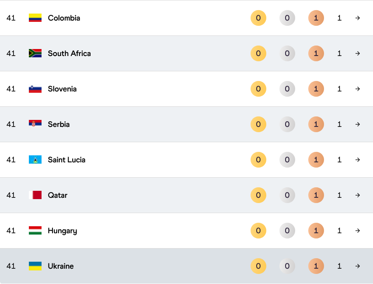Click the Saint Lucia flag icon
Screen dimensions: 373x284
pos(35,160)
